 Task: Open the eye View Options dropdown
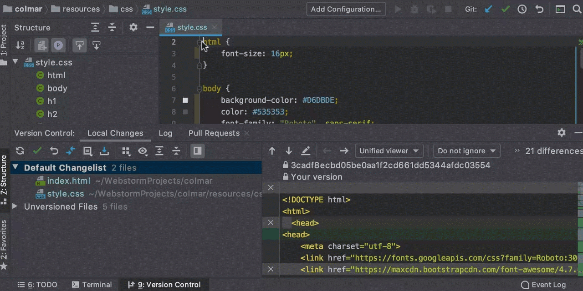143,151
